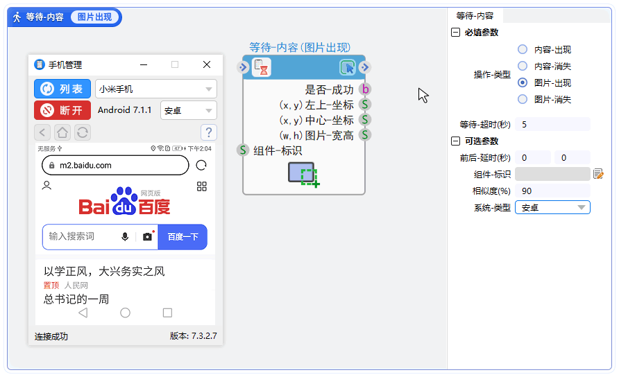Close the 手机管理 window
The image size is (619, 377).
pyautogui.click(x=207, y=64)
